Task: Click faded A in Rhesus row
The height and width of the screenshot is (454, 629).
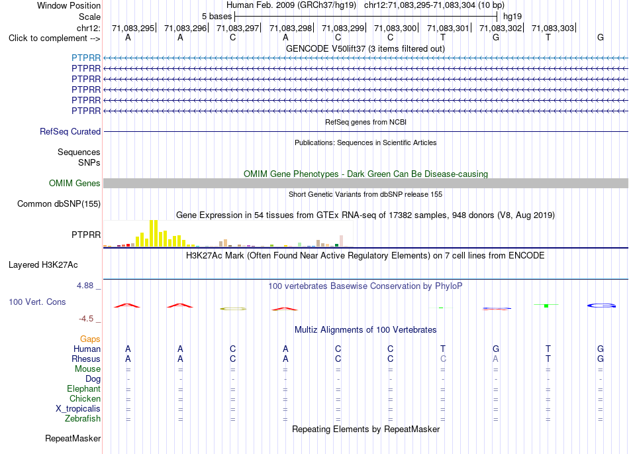Action: 495,359
